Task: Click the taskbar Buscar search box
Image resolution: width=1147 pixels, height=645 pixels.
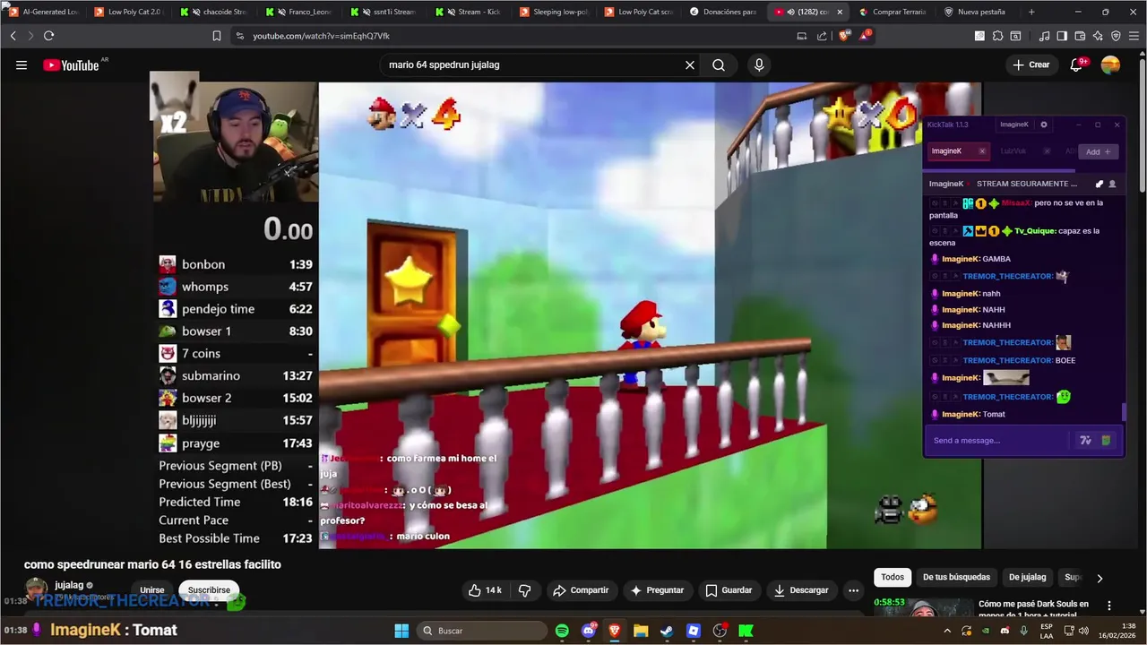Action: (483, 631)
